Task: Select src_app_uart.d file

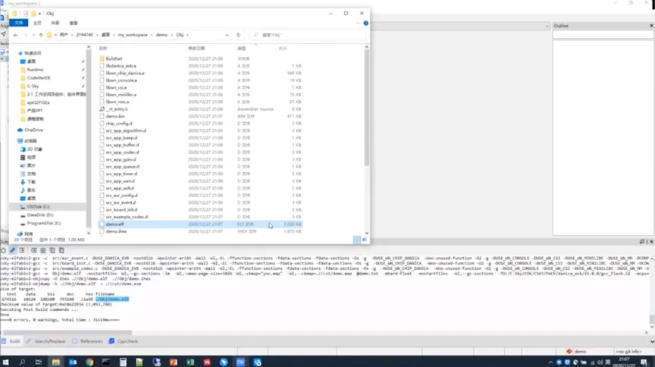Action: pos(121,181)
